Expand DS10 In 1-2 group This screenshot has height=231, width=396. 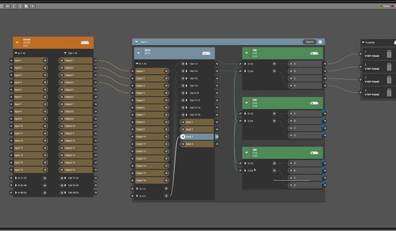(x=137, y=189)
